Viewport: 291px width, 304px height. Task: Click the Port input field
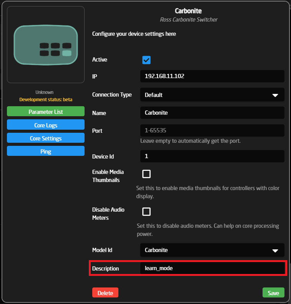[212, 130]
